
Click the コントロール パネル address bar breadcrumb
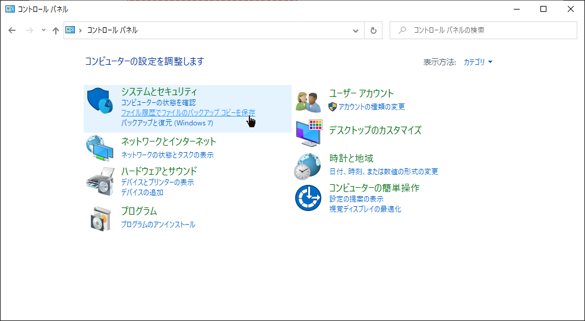click(x=112, y=30)
